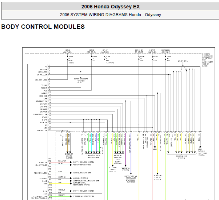Click "COMPUTER DATA LINES SYSTEM" on the blue K-LINE wire

86,181
